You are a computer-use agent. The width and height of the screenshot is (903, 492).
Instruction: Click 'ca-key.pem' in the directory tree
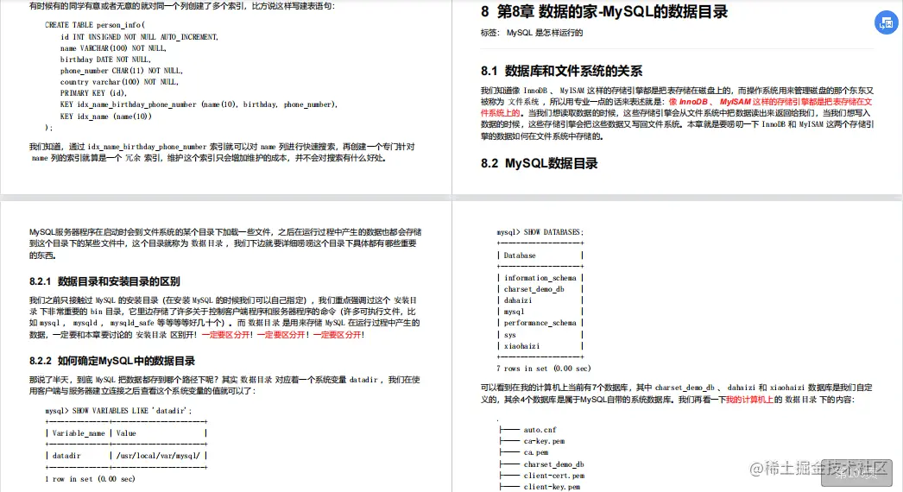[544, 441]
